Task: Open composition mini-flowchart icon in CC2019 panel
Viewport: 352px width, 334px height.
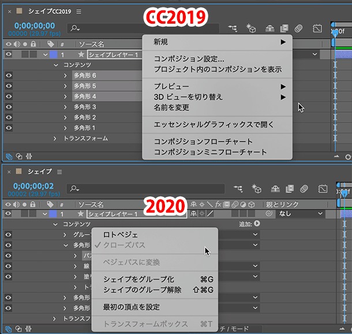Action: 233,28
